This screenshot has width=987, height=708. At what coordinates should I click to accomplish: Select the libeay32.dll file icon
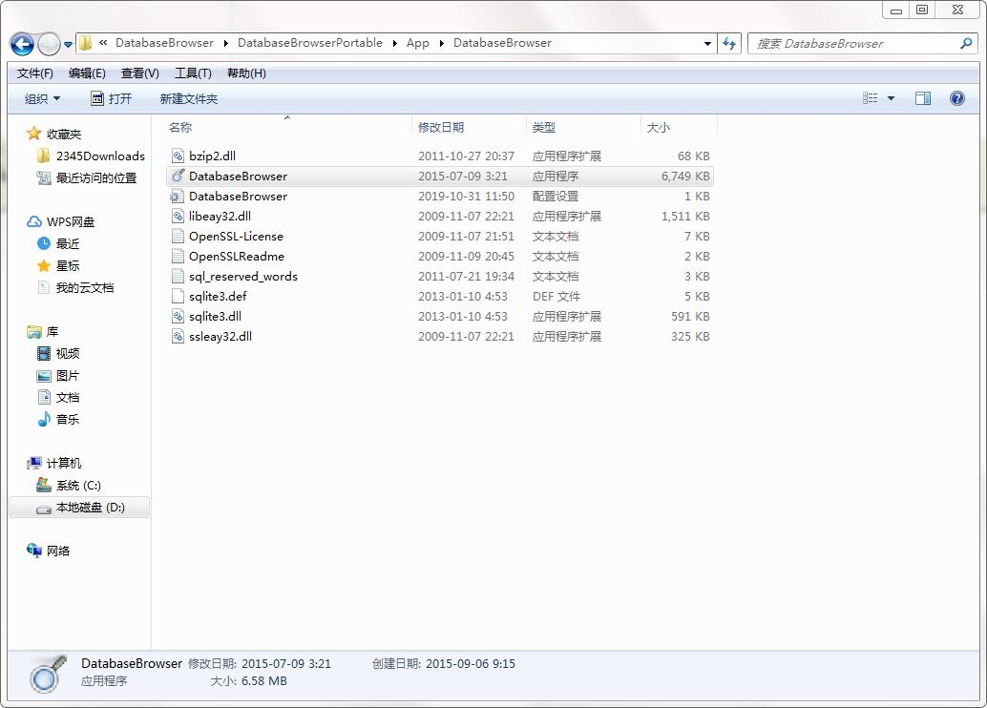178,217
